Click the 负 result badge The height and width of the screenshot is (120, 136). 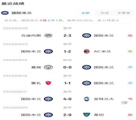click(x=130, y=51)
